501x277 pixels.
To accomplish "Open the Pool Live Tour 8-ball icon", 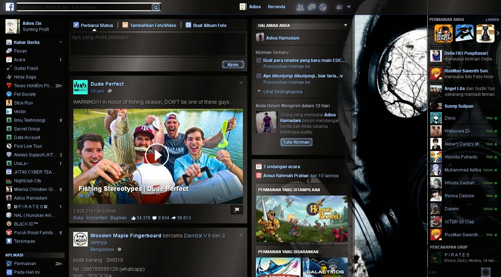I will pos(9,146).
